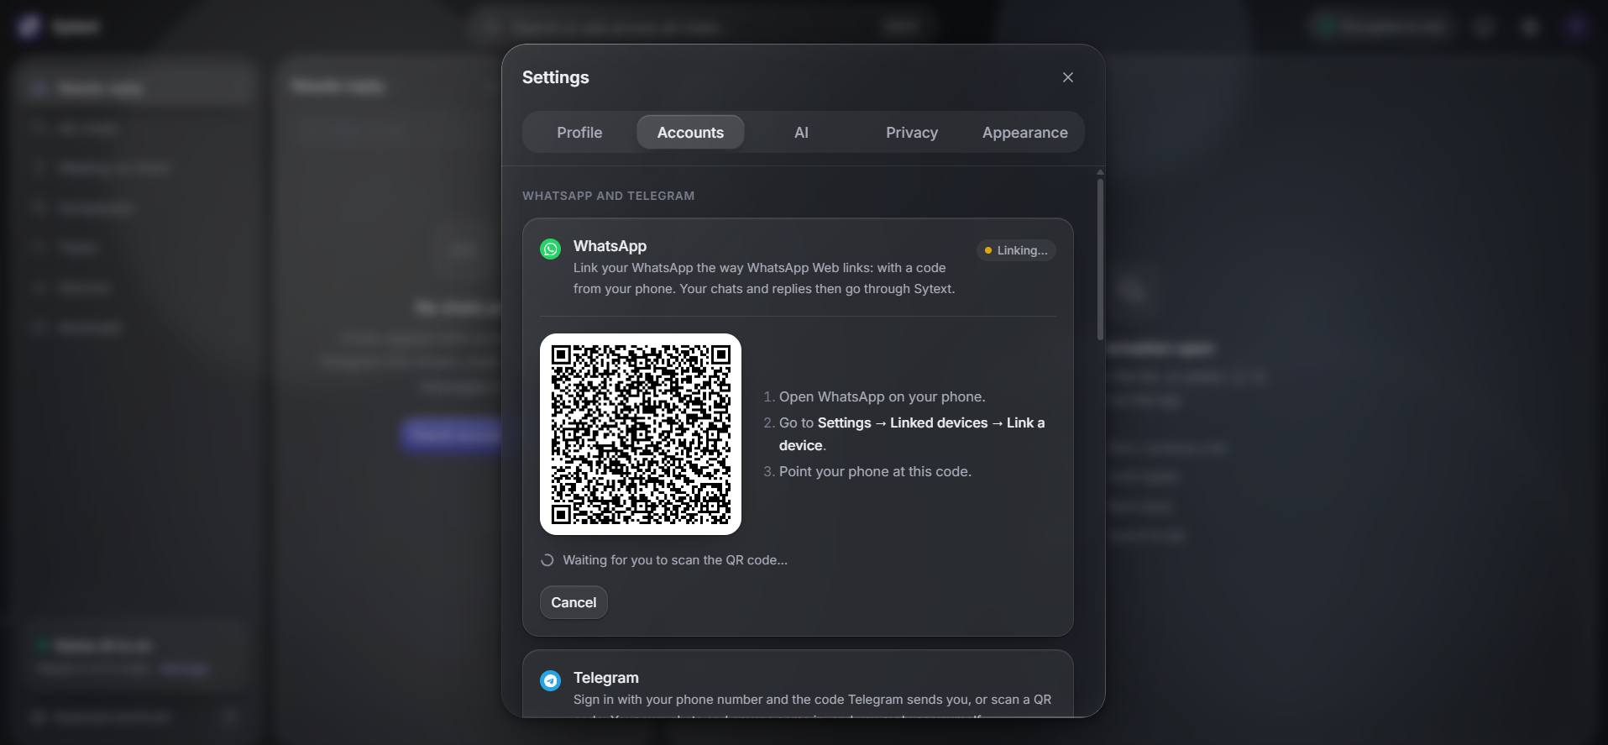Image resolution: width=1608 pixels, height=745 pixels.
Task: Click the Linking... status badge
Action: pyautogui.click(x=1016, y=250)
